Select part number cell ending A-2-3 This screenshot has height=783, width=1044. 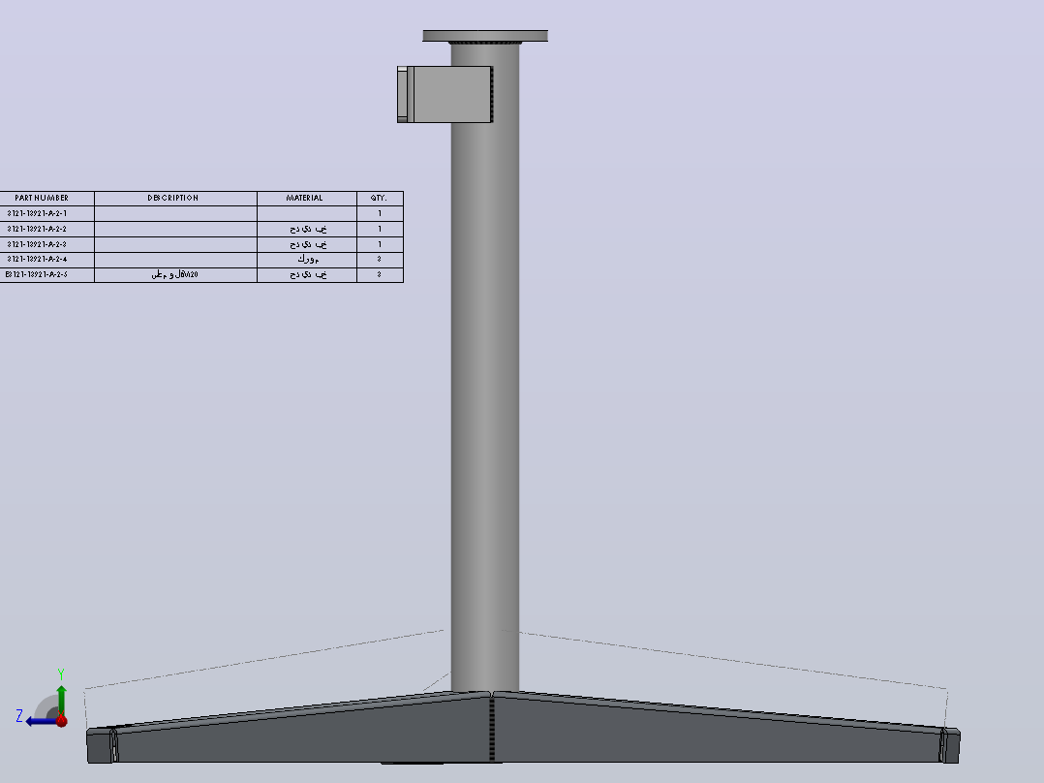[x=46, y=244]
